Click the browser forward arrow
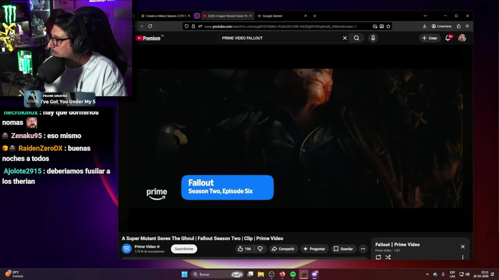 pos(141,26)
